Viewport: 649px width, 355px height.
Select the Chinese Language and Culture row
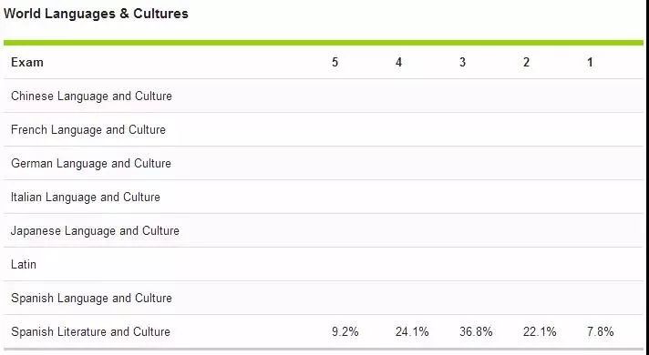coord(324,96)
